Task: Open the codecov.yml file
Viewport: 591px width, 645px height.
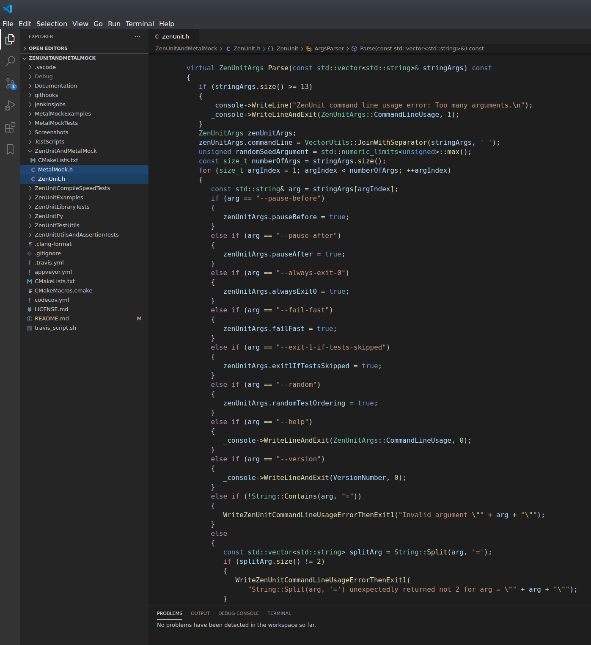Action: pos(85,300)
